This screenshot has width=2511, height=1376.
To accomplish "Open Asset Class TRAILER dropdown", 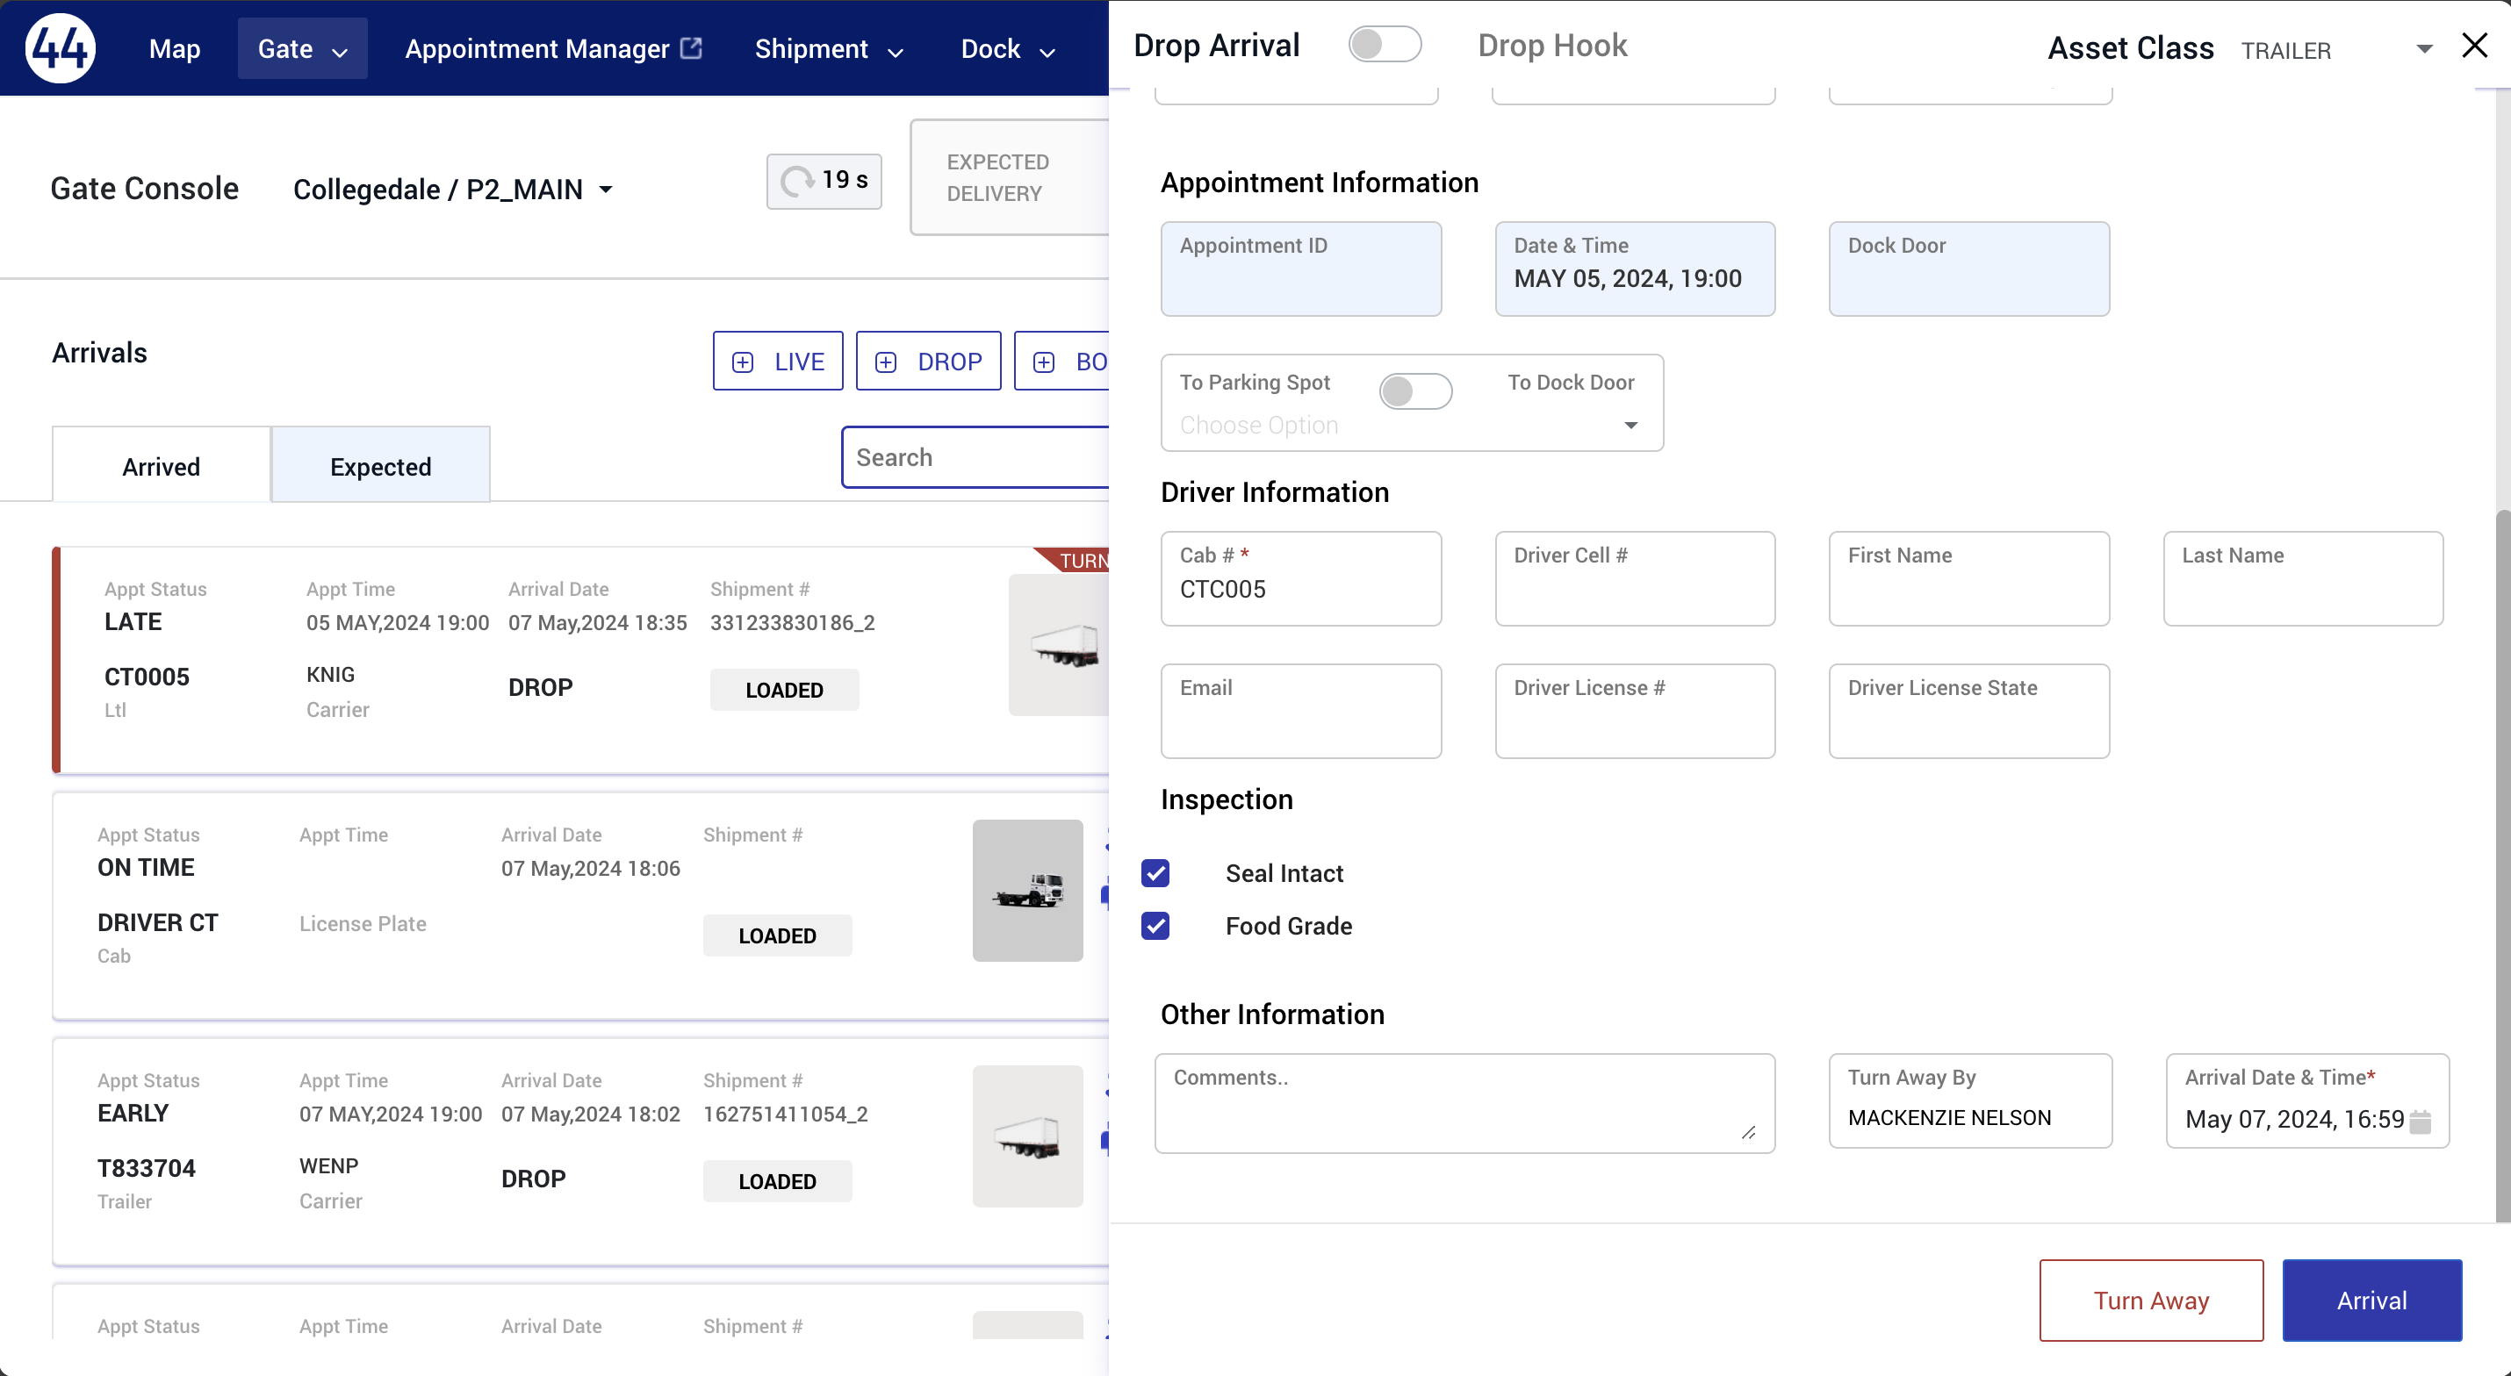I will click(2335, 50).
